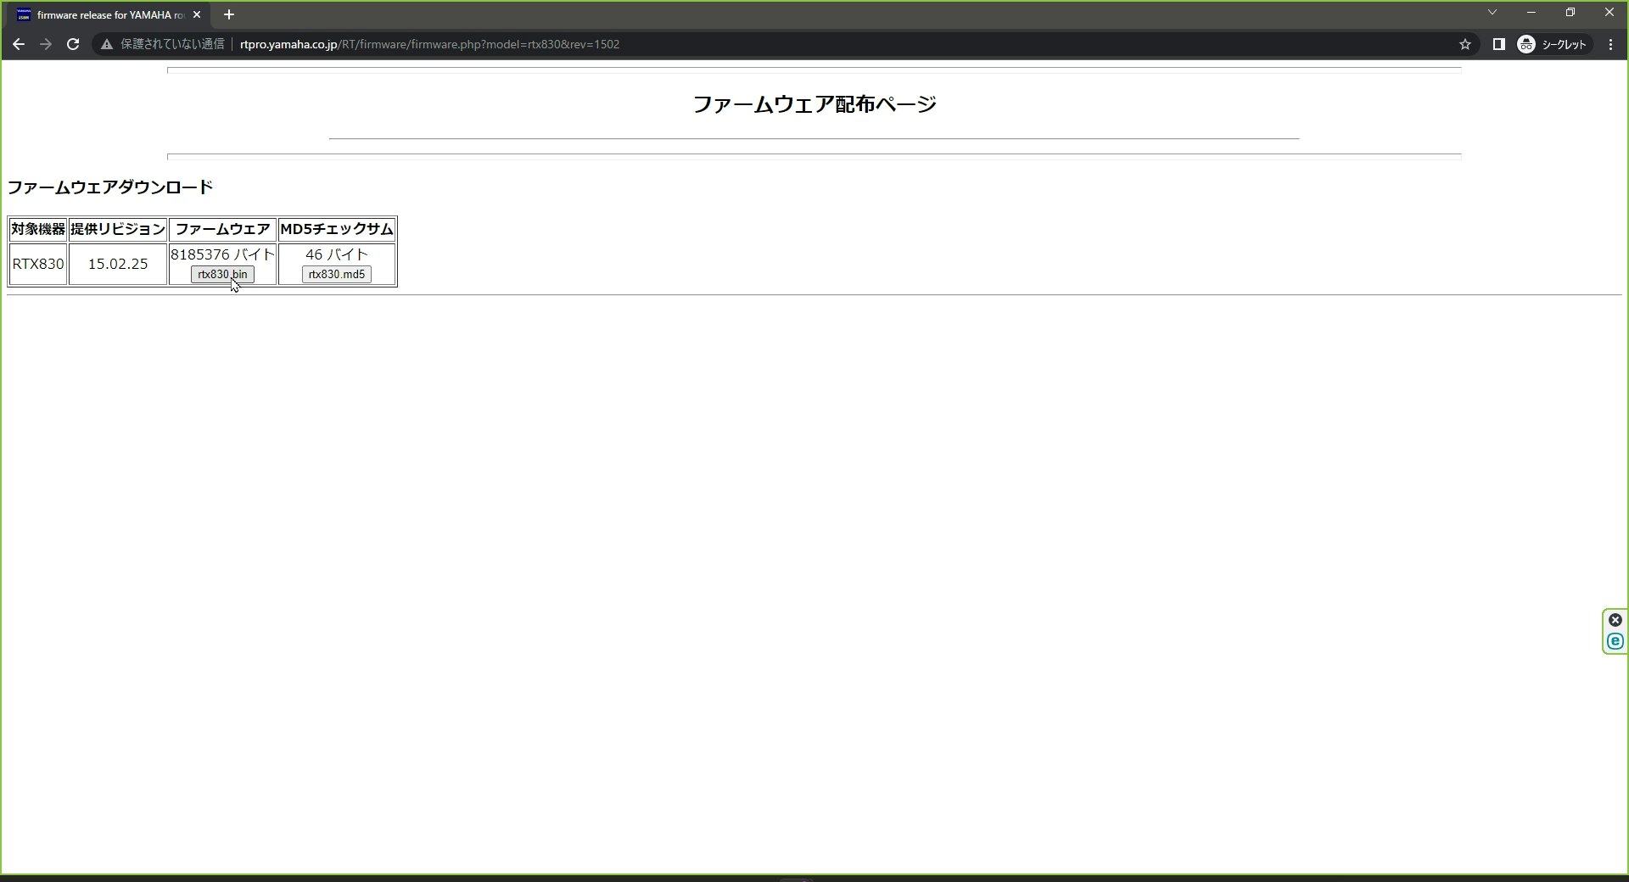
Task: Open the not-secure connection warning icon
Action: (x=107, y=44)
